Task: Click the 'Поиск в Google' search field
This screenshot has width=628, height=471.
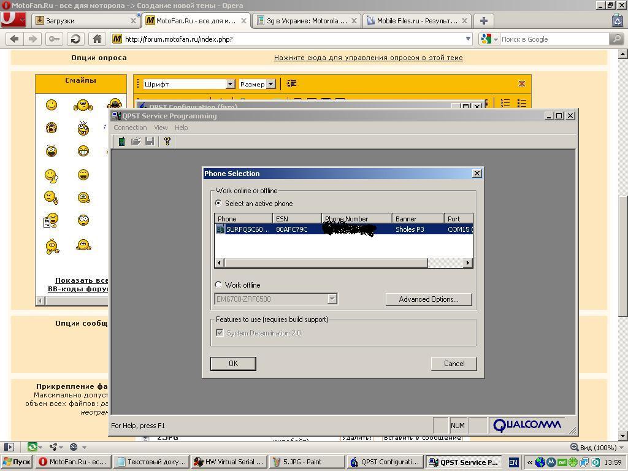Action: (x=554, y=39)
